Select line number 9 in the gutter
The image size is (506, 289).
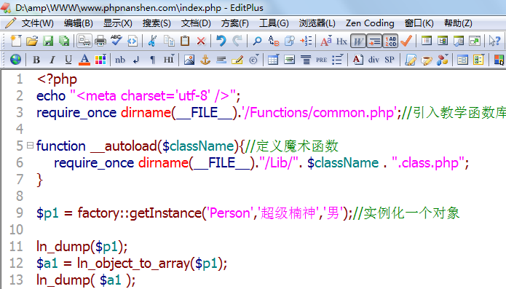pos(20,213)
